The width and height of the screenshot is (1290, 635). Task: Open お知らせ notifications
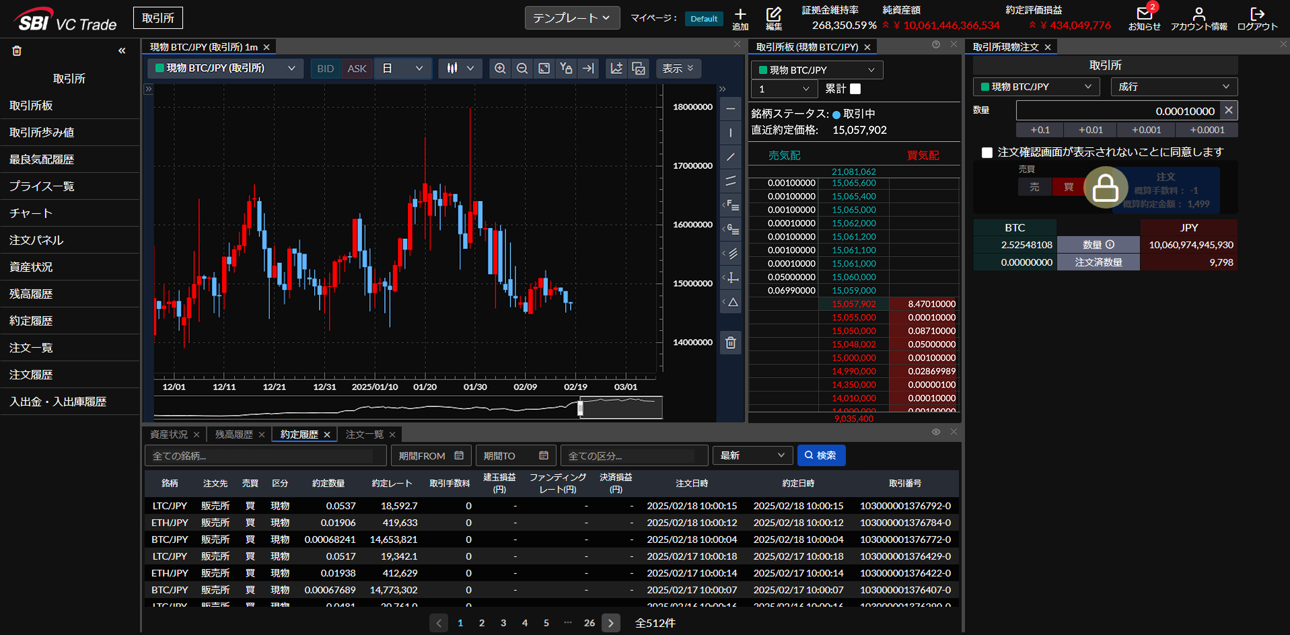tap(1144, 18)
